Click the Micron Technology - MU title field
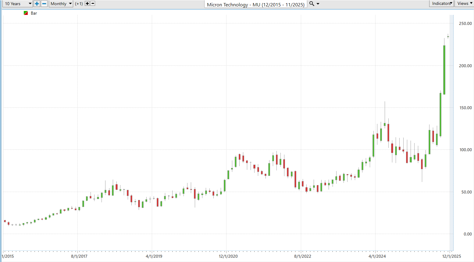 (255, 5)
